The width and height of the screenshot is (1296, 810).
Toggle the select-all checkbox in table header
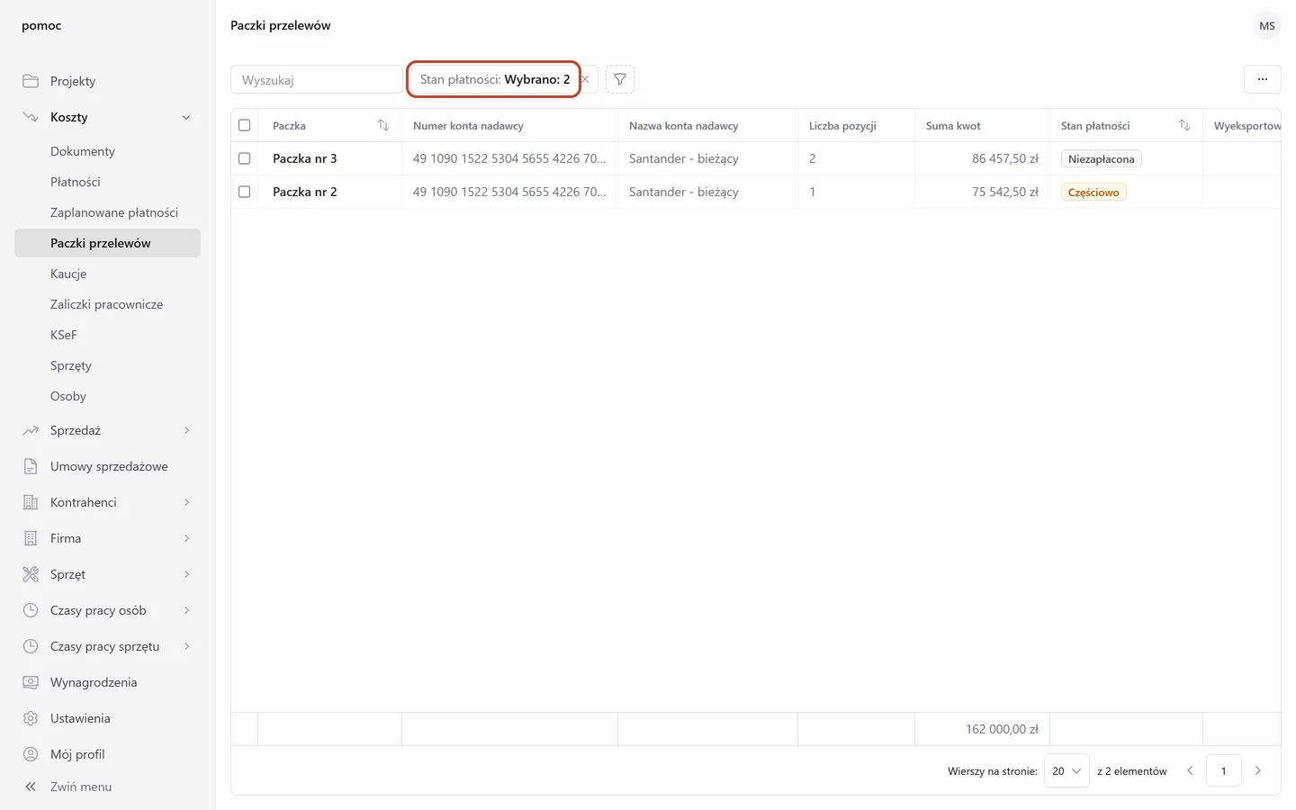244,125
